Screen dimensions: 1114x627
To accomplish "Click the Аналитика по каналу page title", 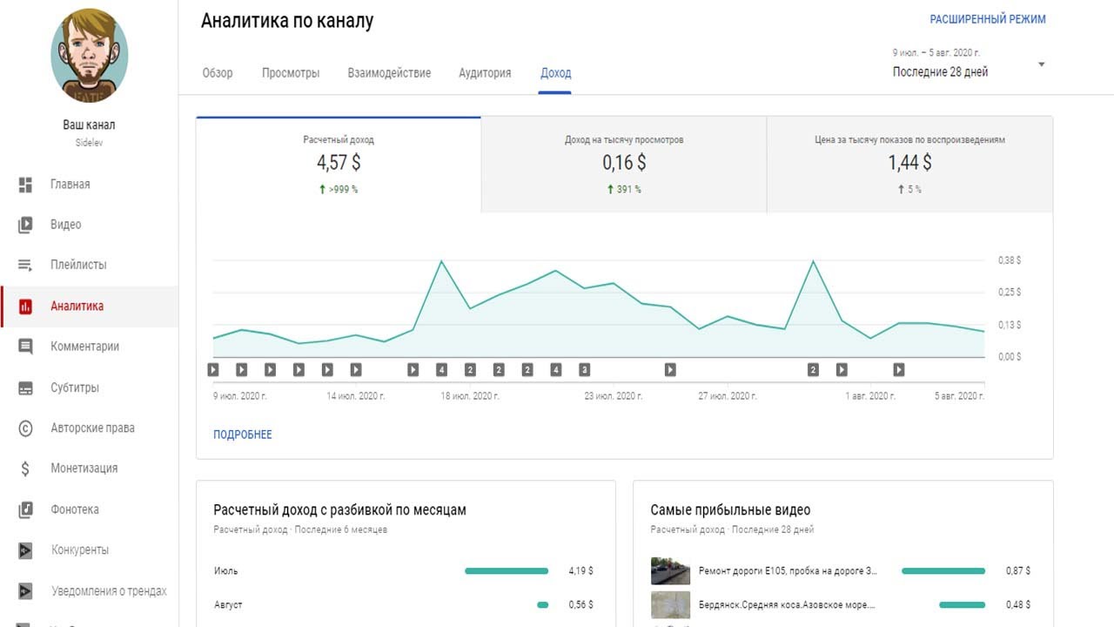I will (x=287, y=22).
